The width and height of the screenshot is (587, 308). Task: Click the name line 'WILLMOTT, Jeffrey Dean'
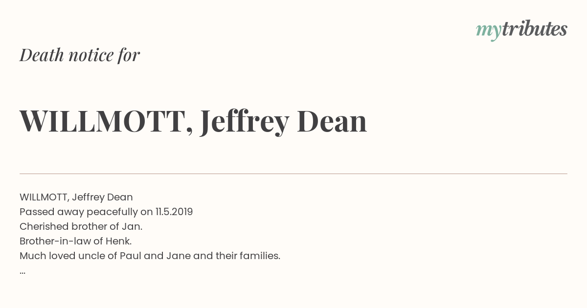[x=76, y=197]
